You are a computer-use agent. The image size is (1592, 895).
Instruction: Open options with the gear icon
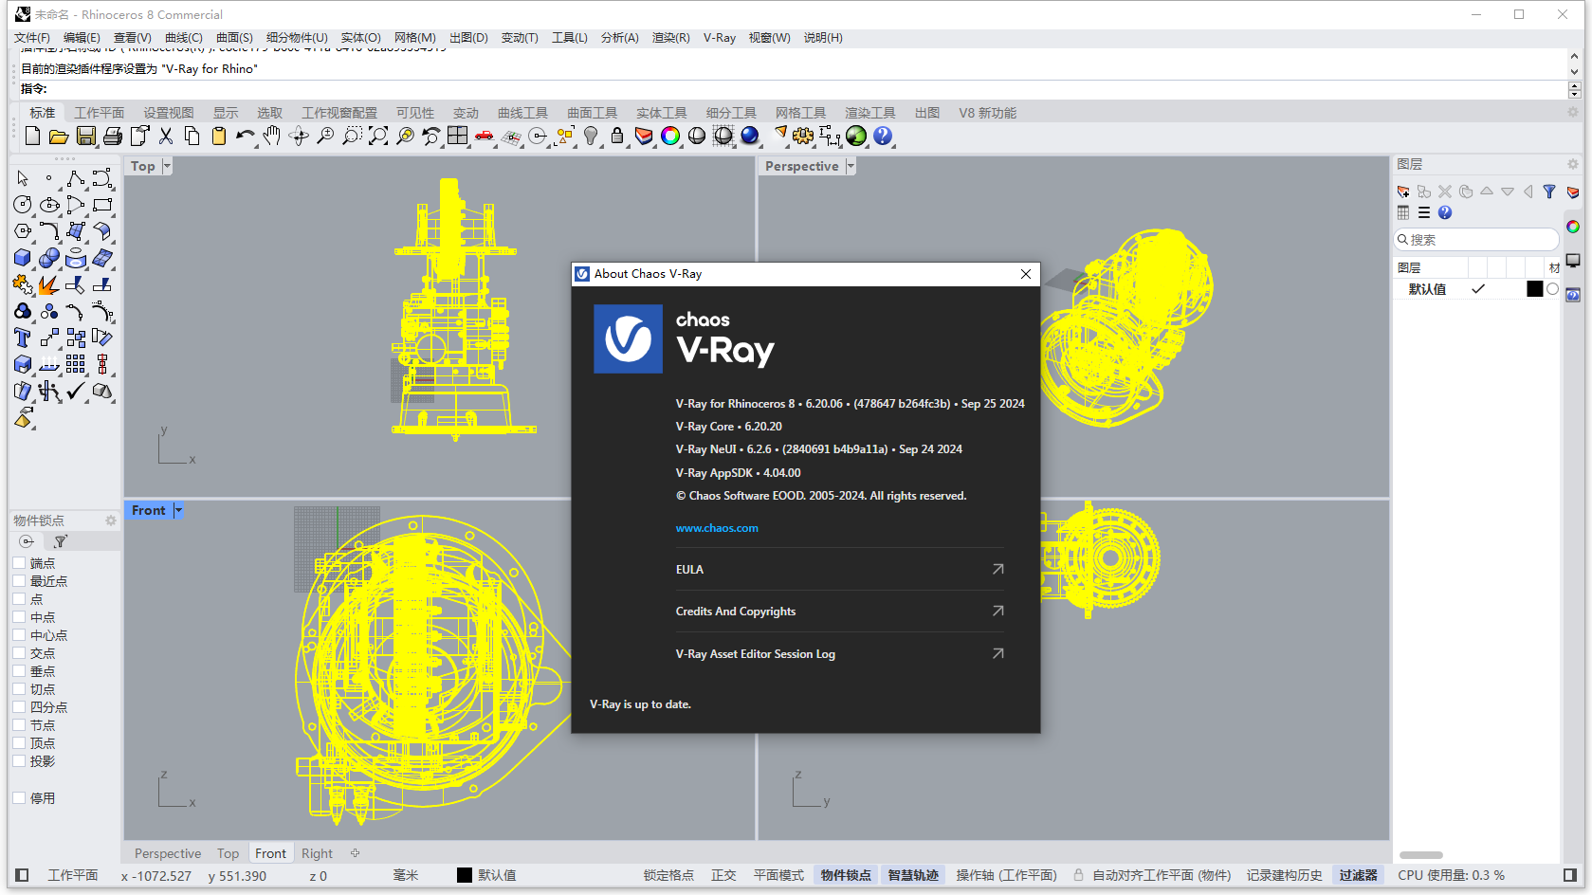[803, 136]
